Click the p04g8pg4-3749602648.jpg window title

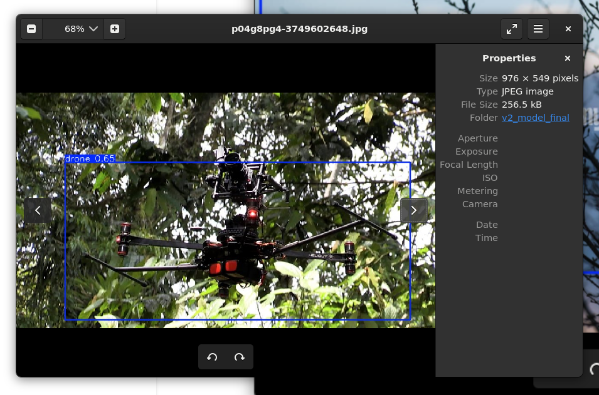[x=299, y=29]
